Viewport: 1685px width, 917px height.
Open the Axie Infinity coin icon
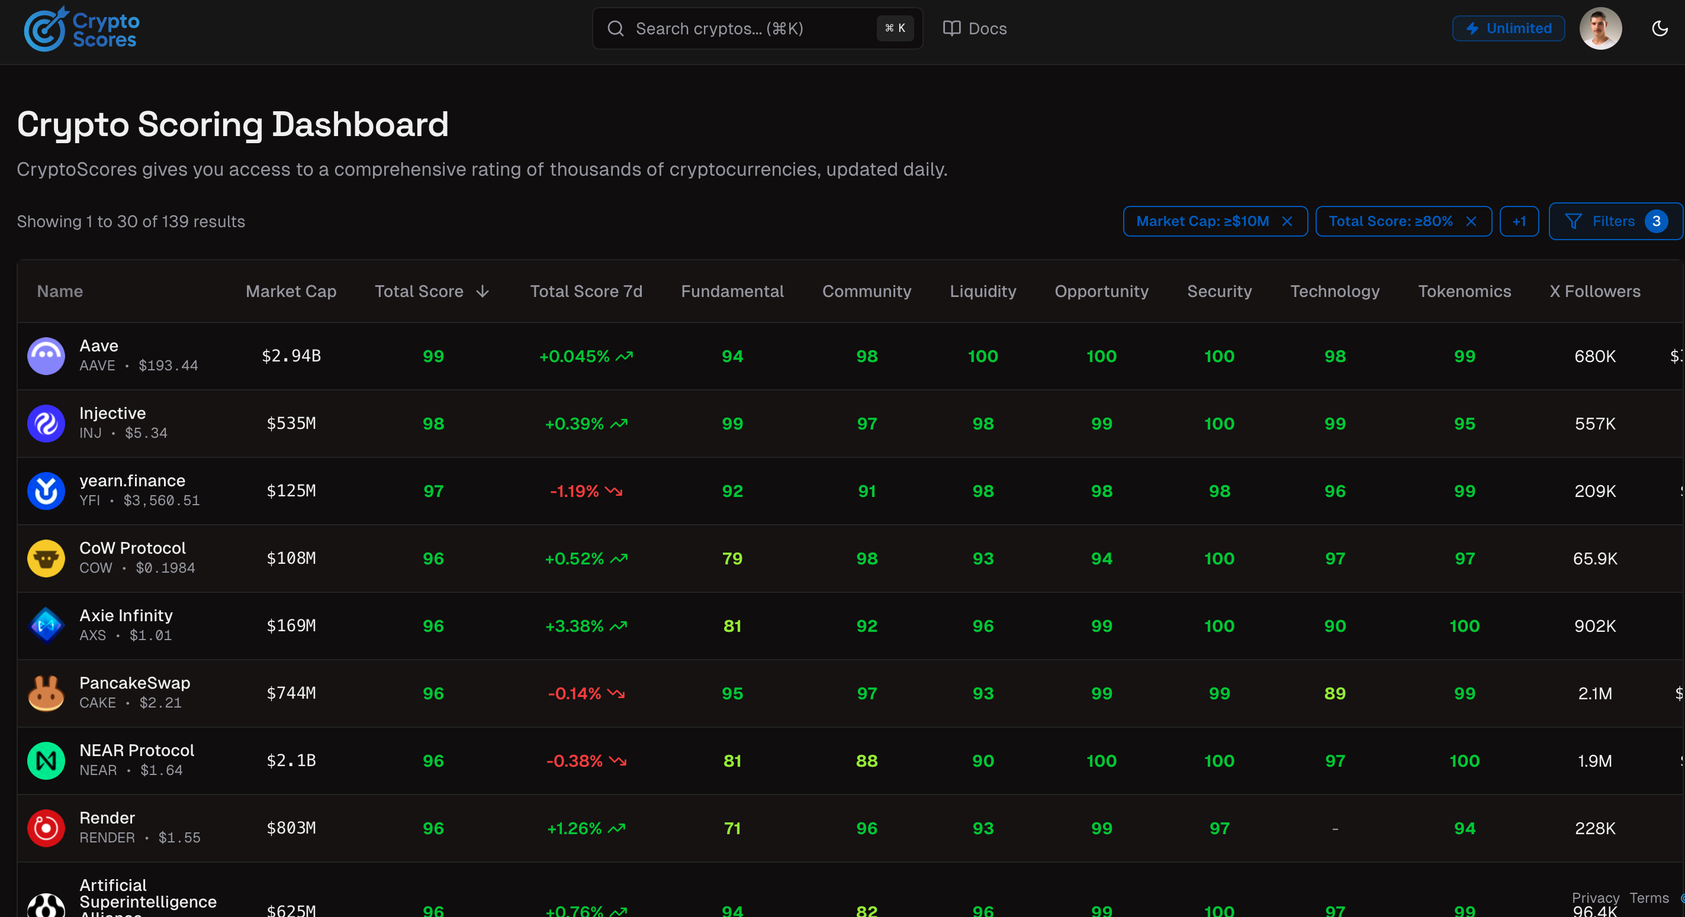tap(46, 625)
